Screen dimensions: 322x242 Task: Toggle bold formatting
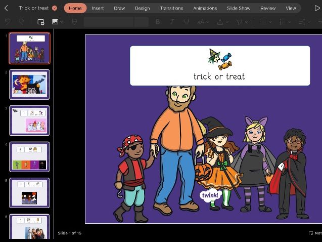point(158,22)
